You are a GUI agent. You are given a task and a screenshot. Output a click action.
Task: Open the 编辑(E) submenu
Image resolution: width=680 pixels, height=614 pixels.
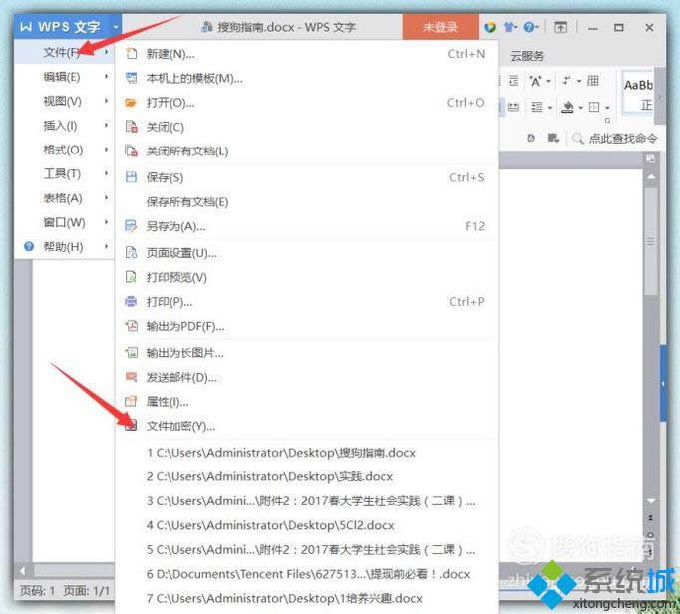64,77
